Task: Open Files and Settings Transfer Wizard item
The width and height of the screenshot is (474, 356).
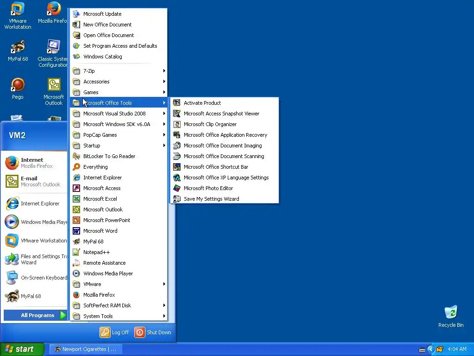Action: [x=35, y=259]
